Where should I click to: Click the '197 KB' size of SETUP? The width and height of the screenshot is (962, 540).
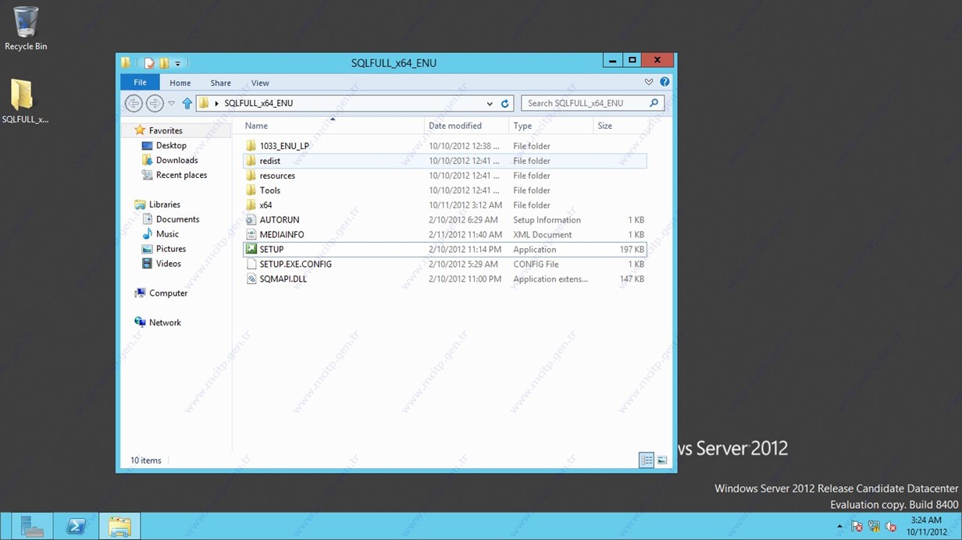coord(632,250)
